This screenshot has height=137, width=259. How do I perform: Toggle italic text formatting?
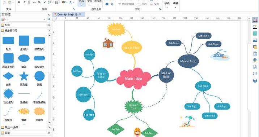(x=24, y=3)
